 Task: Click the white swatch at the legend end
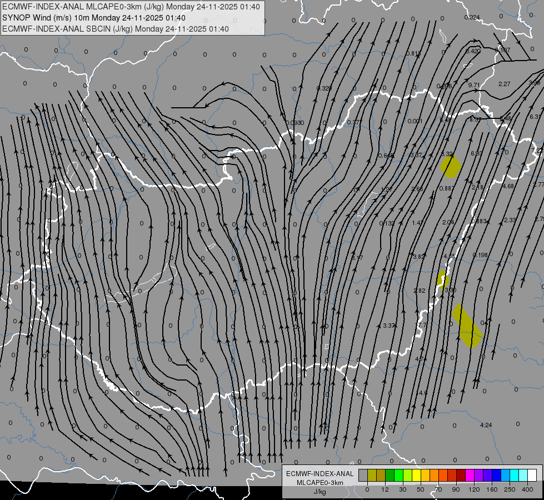532,475
